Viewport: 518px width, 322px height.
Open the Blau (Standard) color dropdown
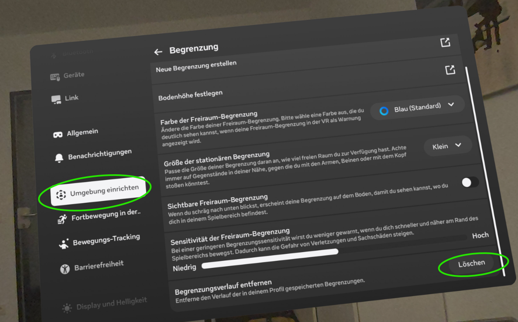tap(417, 107)
